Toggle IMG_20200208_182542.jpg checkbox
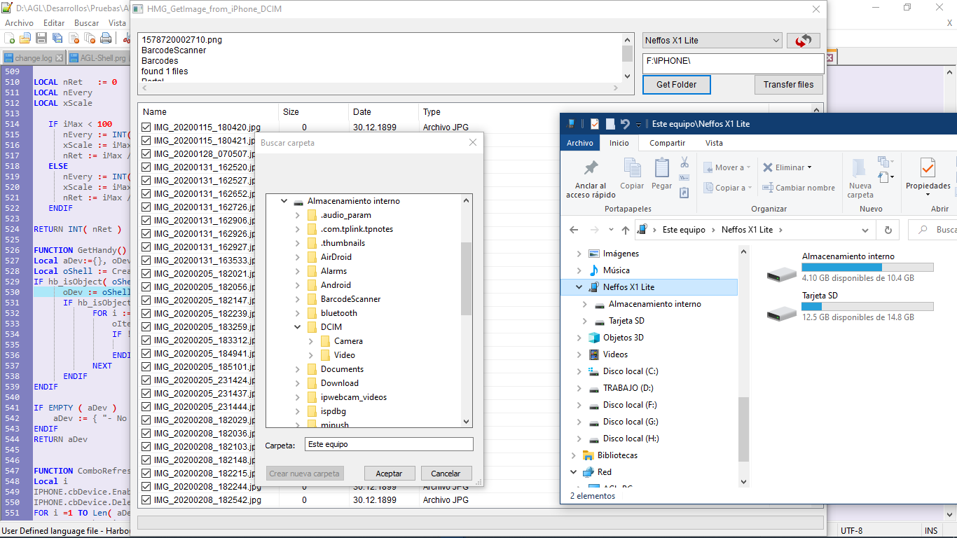Image resolution: width=957 pixels, height=538 pixels. click(146, 500)
